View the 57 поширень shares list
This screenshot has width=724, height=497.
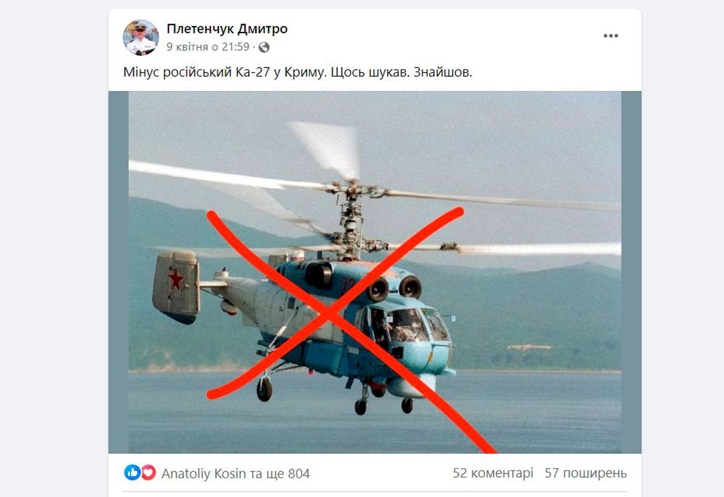[x=585, y=473]
